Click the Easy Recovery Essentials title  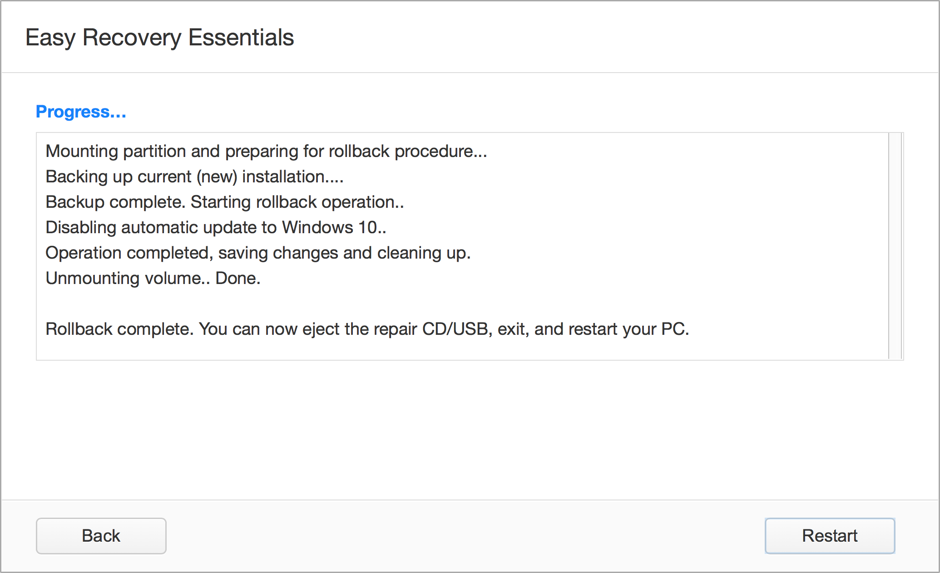(159, 37)
